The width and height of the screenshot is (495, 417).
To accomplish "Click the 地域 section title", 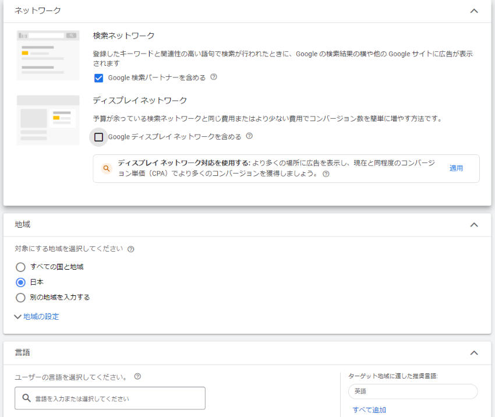I will 22,224.
